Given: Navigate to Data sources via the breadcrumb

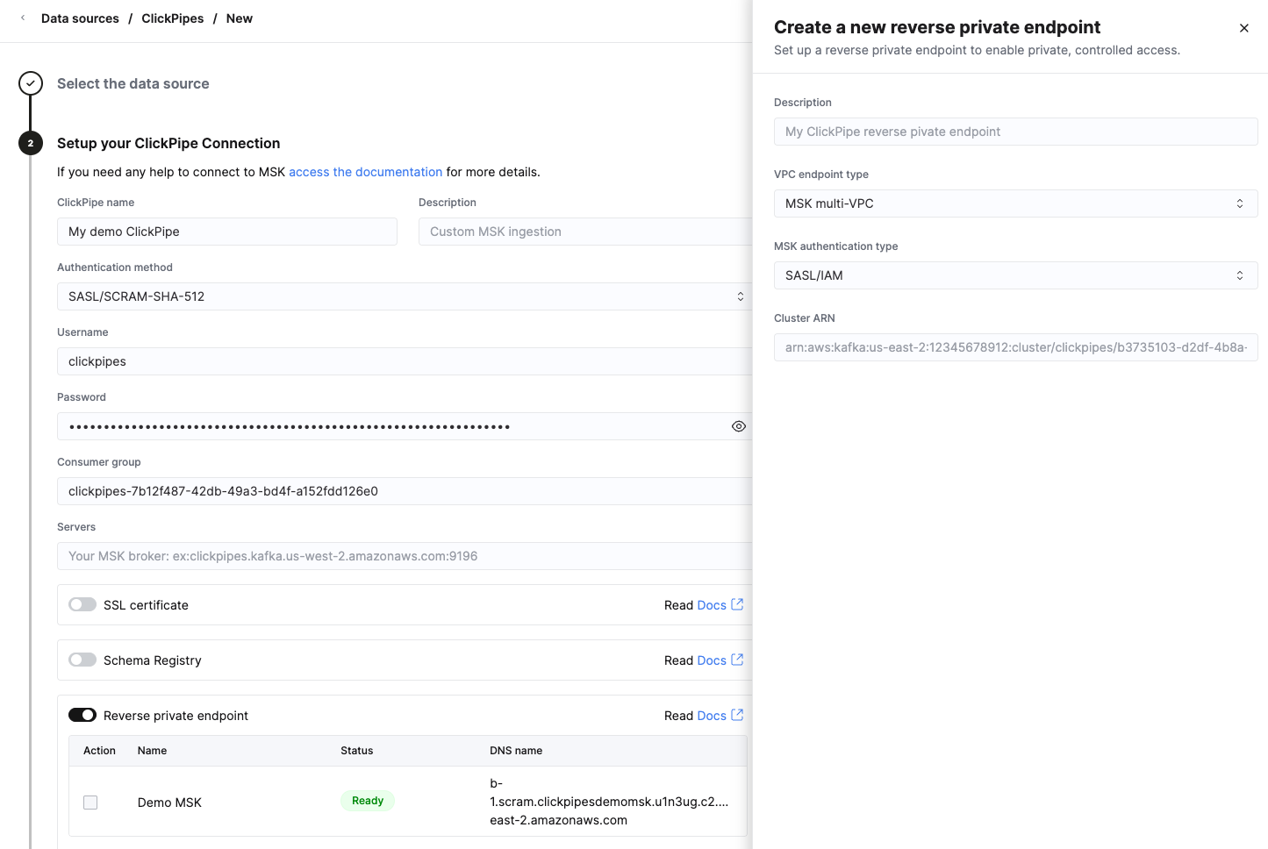Looking at the screenshot, I should coord(80,18).
